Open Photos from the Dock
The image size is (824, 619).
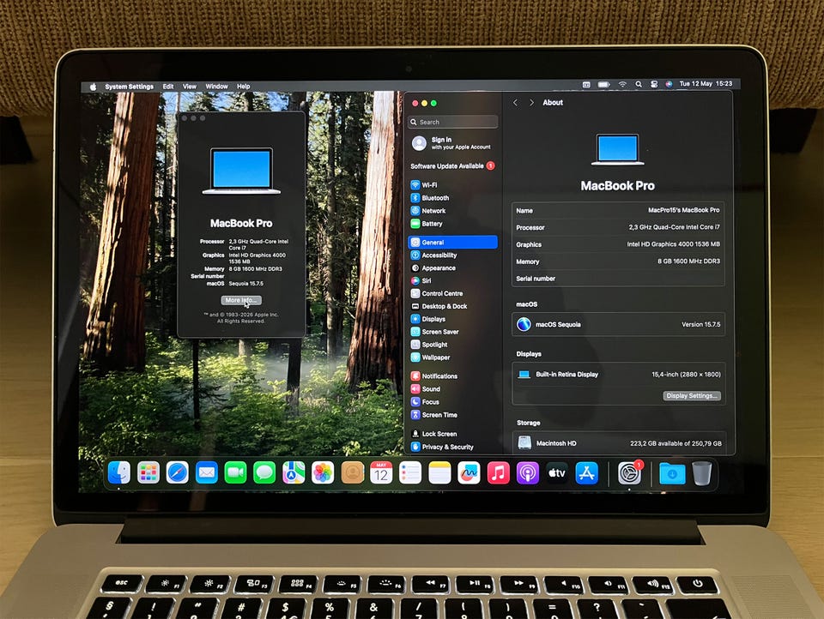pyautogui.click(x=323, y=473)
